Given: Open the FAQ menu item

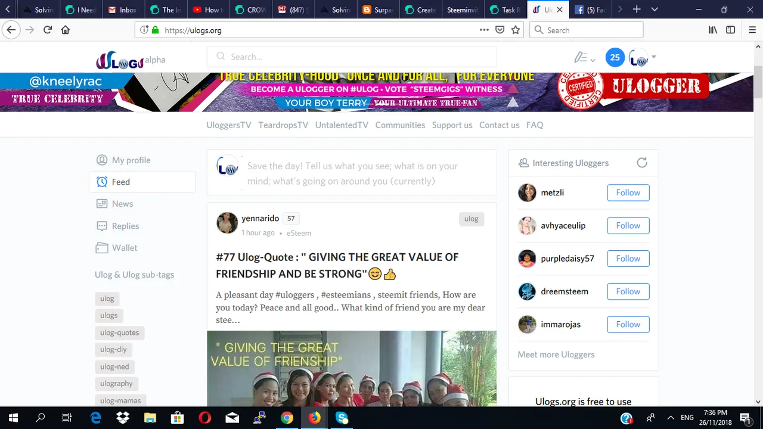Looking at the screenshot, I should (x=535, y=125).
